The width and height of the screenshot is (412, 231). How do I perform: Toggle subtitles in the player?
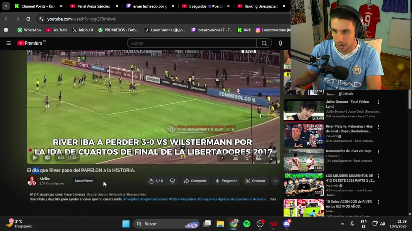coord(235,158)
